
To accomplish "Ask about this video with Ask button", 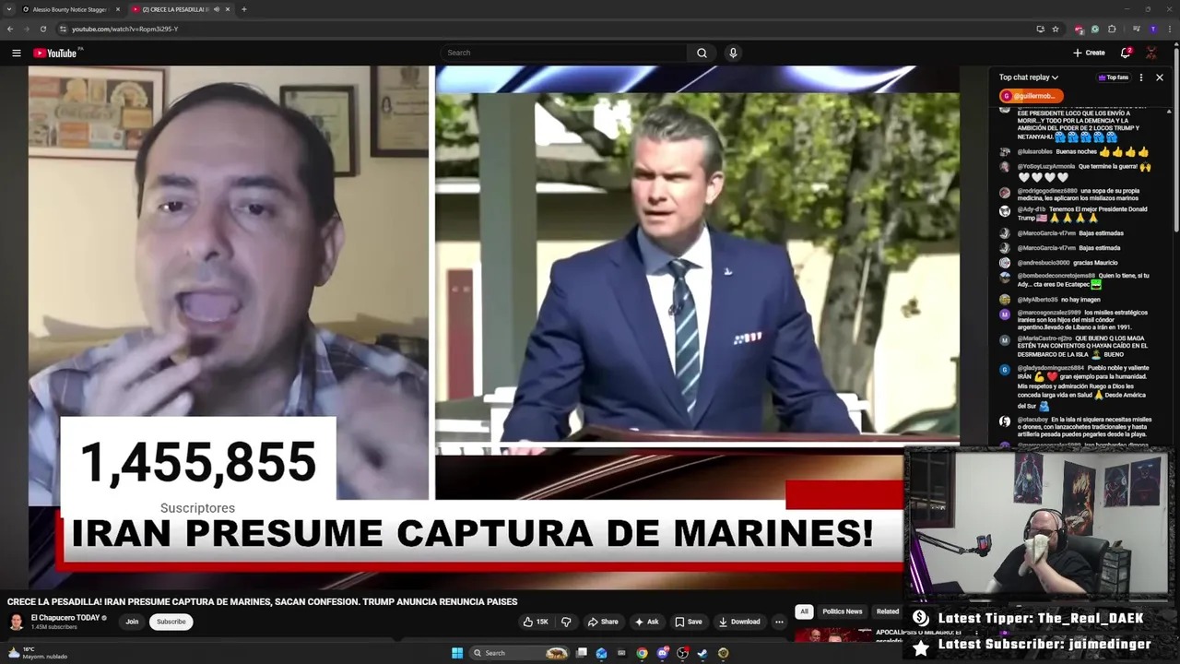I will point(646,622).
